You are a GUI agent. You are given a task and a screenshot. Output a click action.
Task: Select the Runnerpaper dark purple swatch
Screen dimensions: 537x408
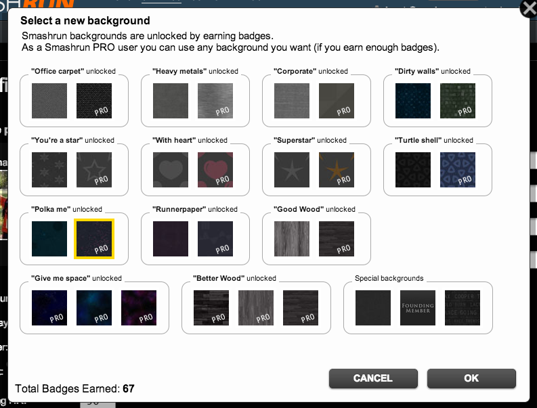point(171,239)
